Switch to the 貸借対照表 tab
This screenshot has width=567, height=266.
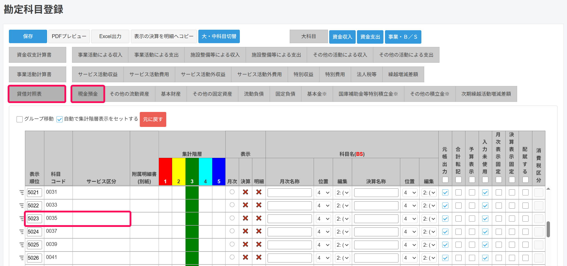(37, 94)
